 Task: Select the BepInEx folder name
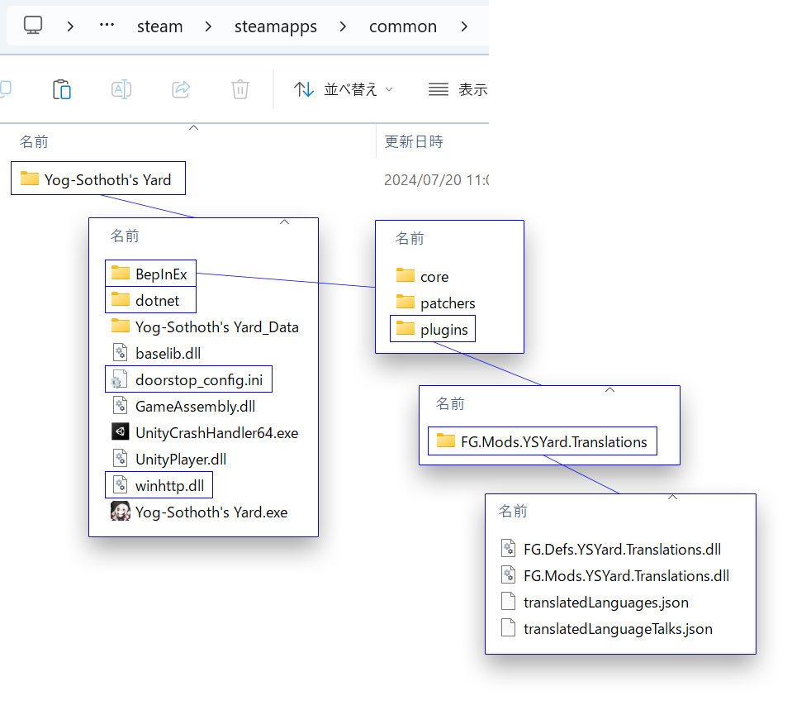[161, 274]
